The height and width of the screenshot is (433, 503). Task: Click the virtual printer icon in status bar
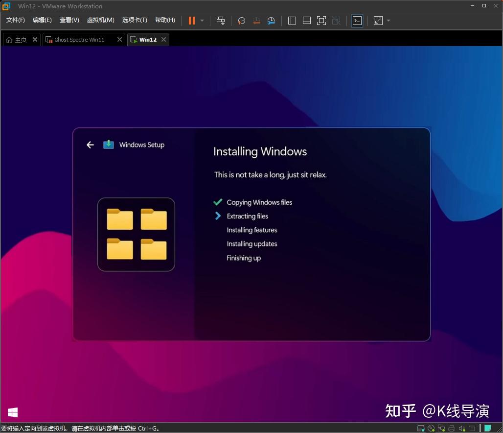[x=451, y=428]
